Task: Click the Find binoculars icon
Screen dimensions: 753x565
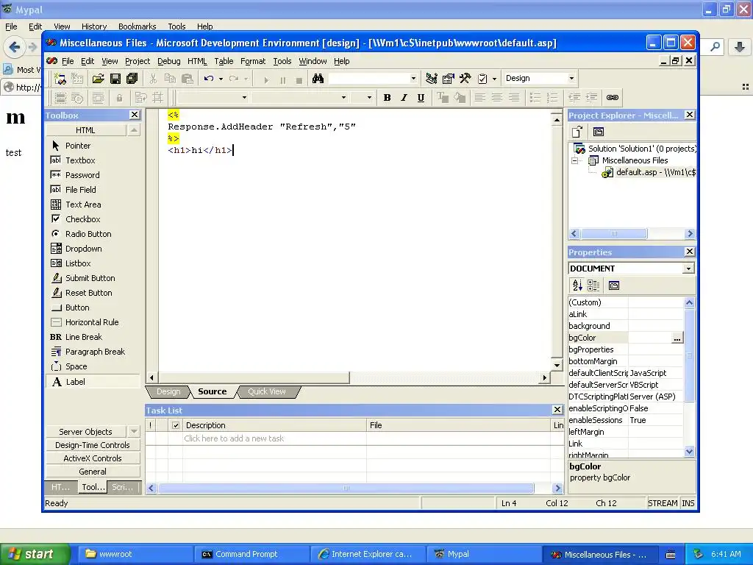Action: tap(318, 78)
